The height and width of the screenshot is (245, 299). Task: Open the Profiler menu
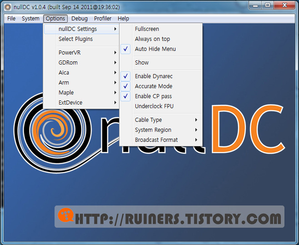[x=103, y=19]
